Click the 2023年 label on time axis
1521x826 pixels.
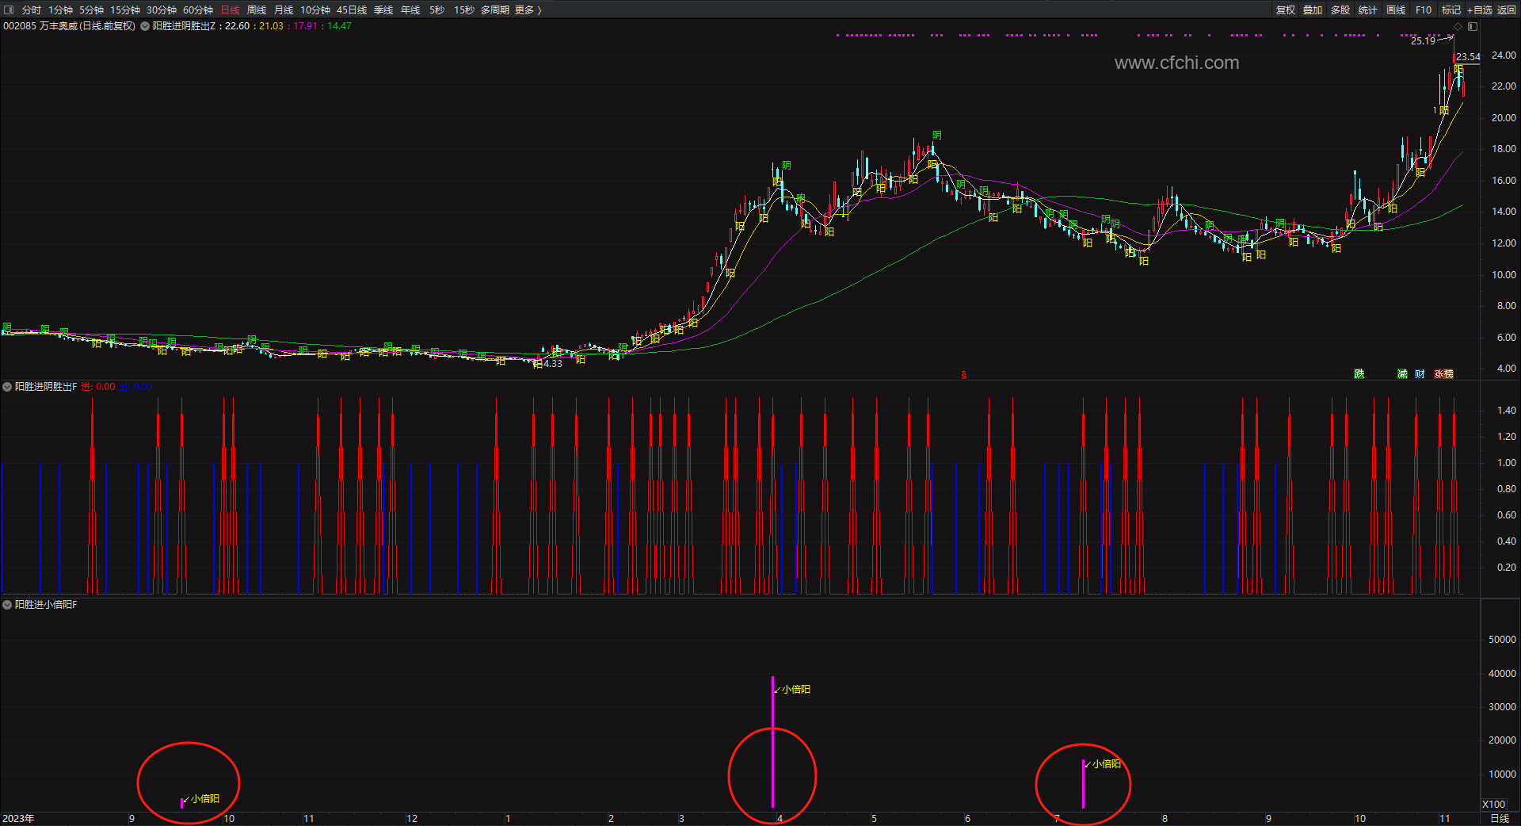click(18, 819)
